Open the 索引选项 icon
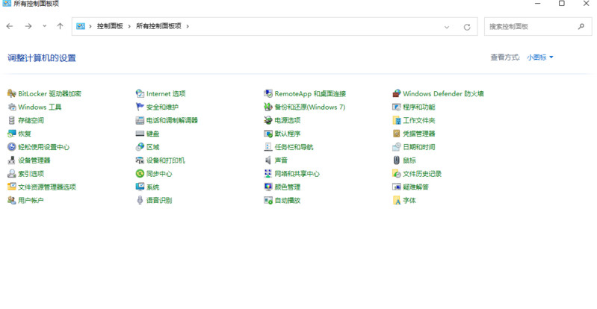Screen dimensions: 597x309 tap(11, 173)
